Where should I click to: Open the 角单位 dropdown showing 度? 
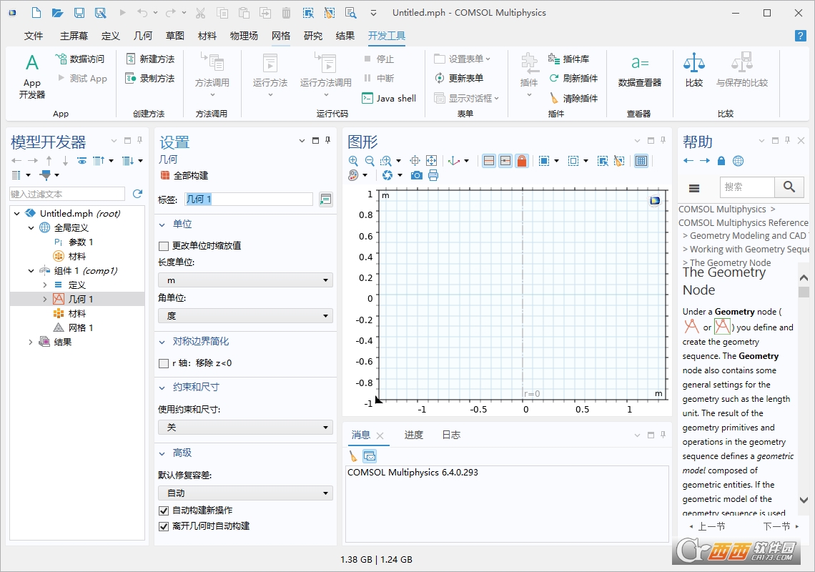click(x=245, y=315)
